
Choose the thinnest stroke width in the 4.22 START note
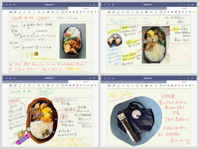point(63,12)
